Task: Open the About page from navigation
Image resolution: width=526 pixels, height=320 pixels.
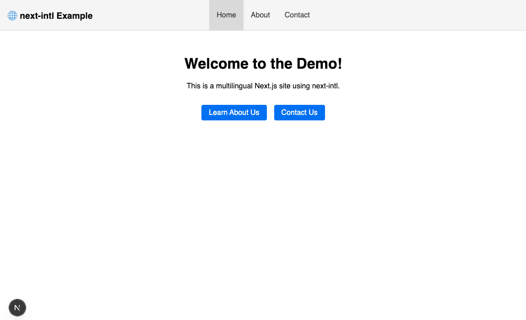Action: (x=260, y=15)
